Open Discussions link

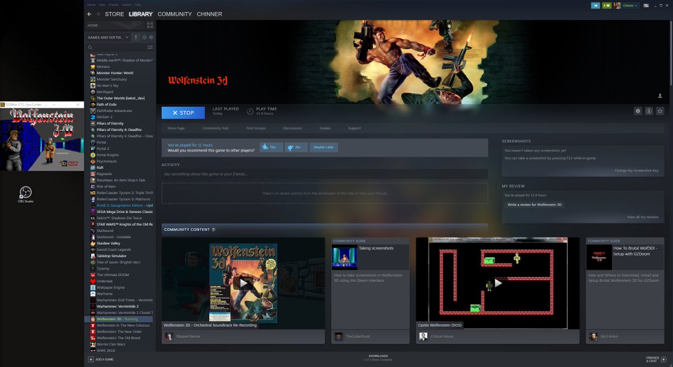click(x=292, y=128)
